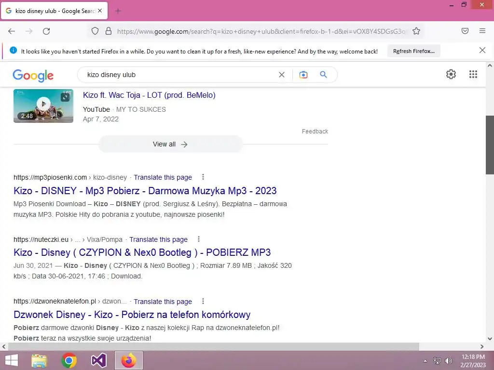The image size is (494, 370).
Task: Click the horizontal scrollbar thumb
Action: tap(213, 346)
